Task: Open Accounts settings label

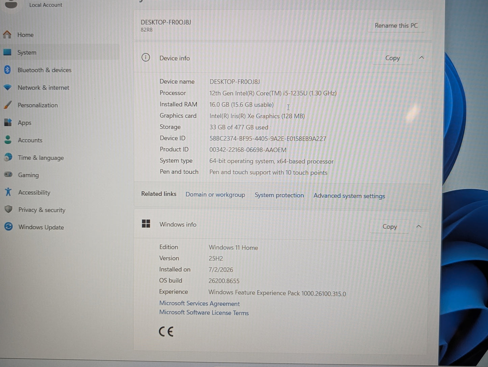Action: click(30, 140)
